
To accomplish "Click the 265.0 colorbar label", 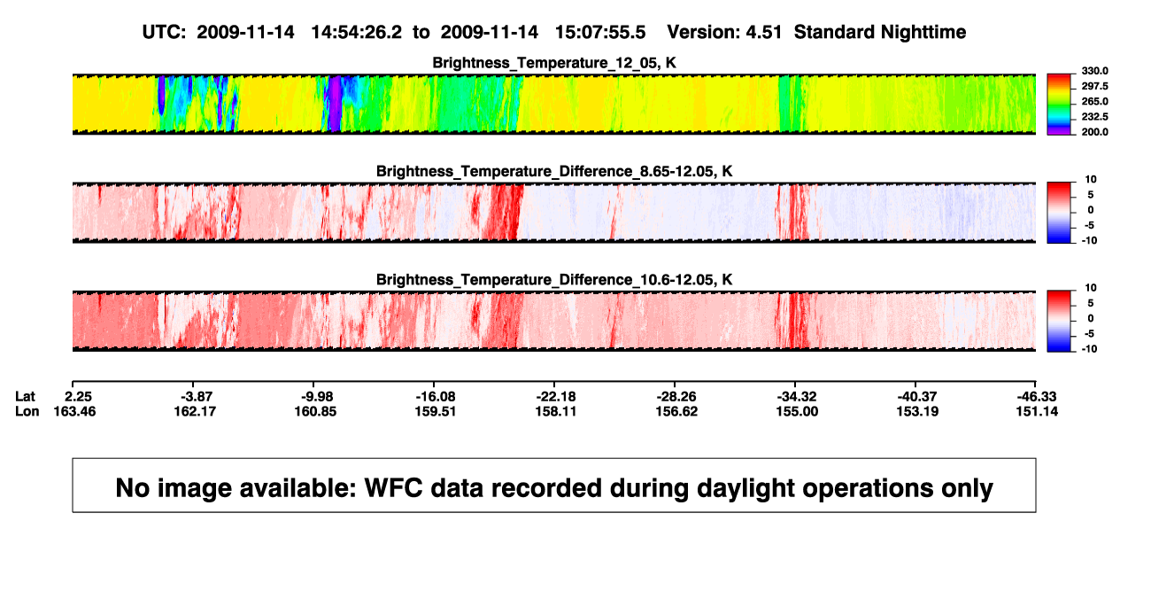I will pyautogui.click(x=1093, y=101).
